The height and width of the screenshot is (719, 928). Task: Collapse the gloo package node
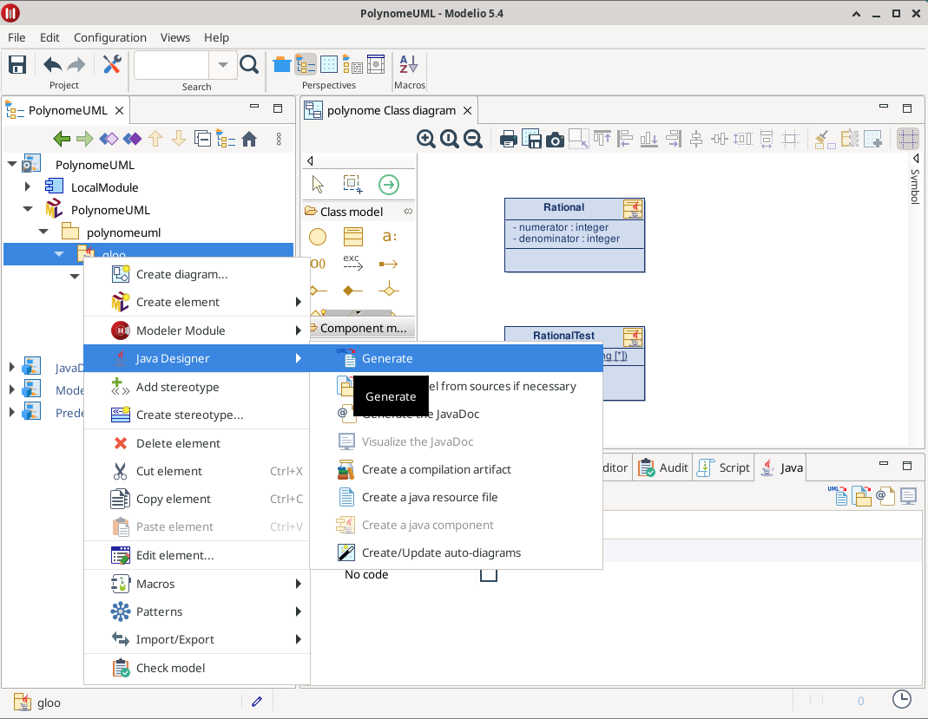coord(58,254)
